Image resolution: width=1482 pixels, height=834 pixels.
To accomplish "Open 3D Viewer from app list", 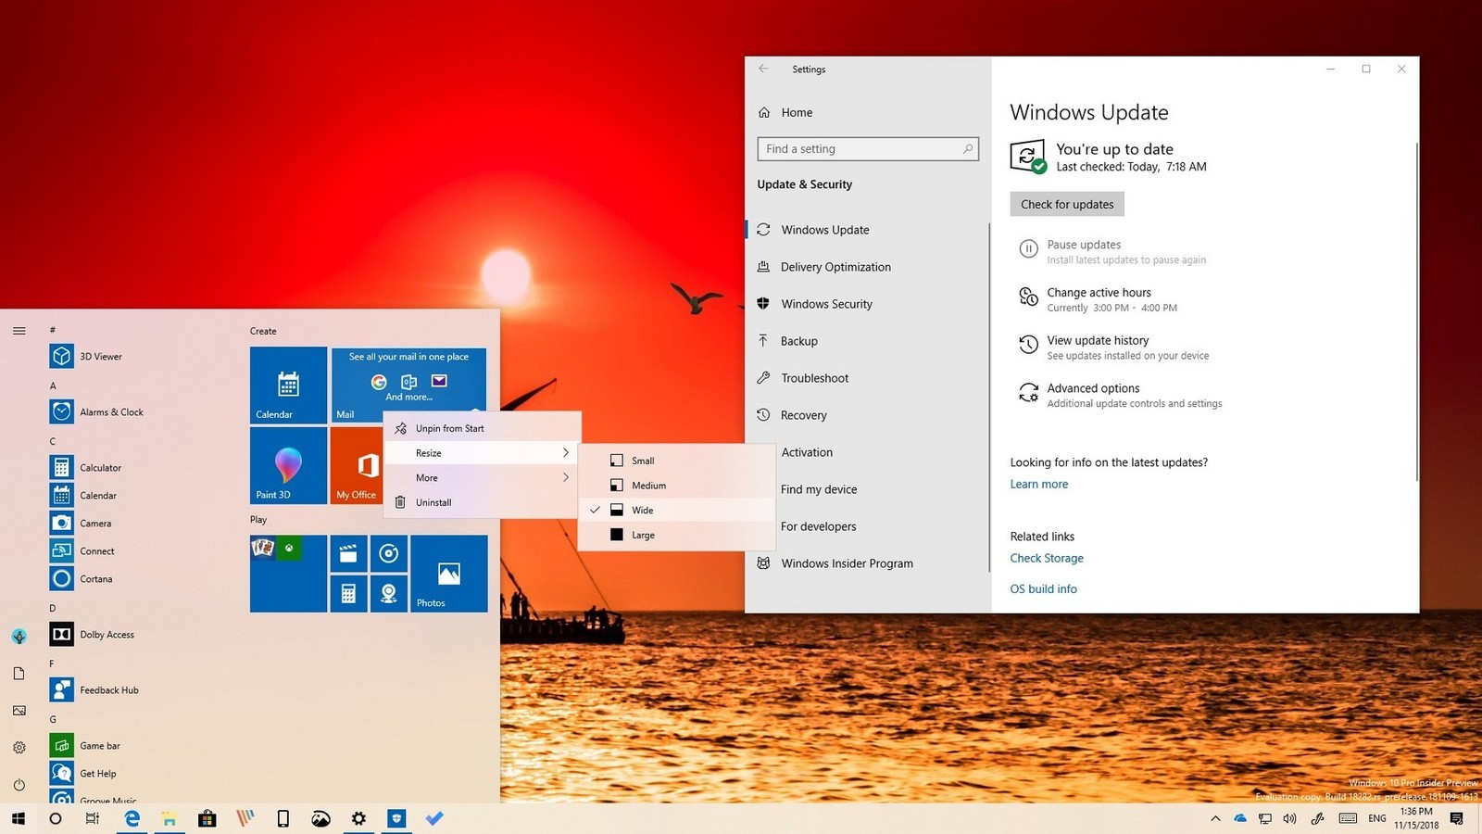I will tap(100, 357).
